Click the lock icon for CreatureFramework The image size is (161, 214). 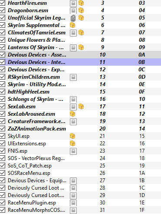point(73,121)
